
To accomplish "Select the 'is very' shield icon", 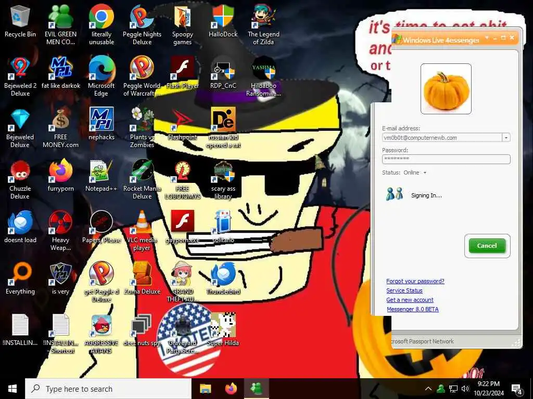I will [60, 278].
